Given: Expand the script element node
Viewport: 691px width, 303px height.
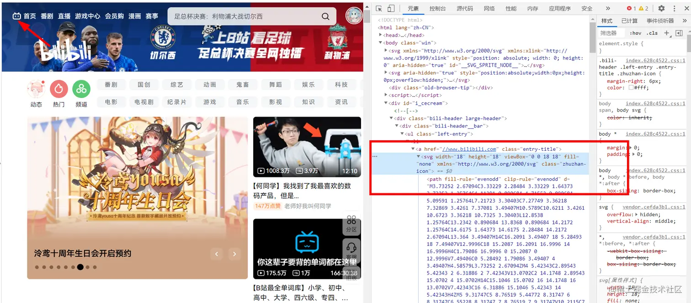Looking at the screenshot, I should click(386, 96).
